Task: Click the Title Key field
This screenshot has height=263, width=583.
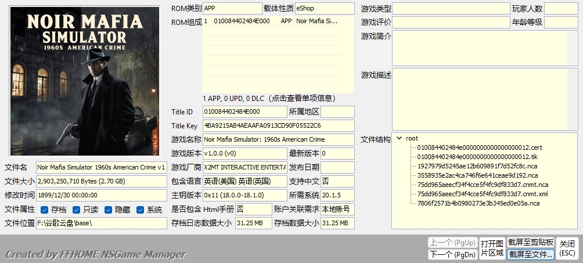Action: click(278, 125)
